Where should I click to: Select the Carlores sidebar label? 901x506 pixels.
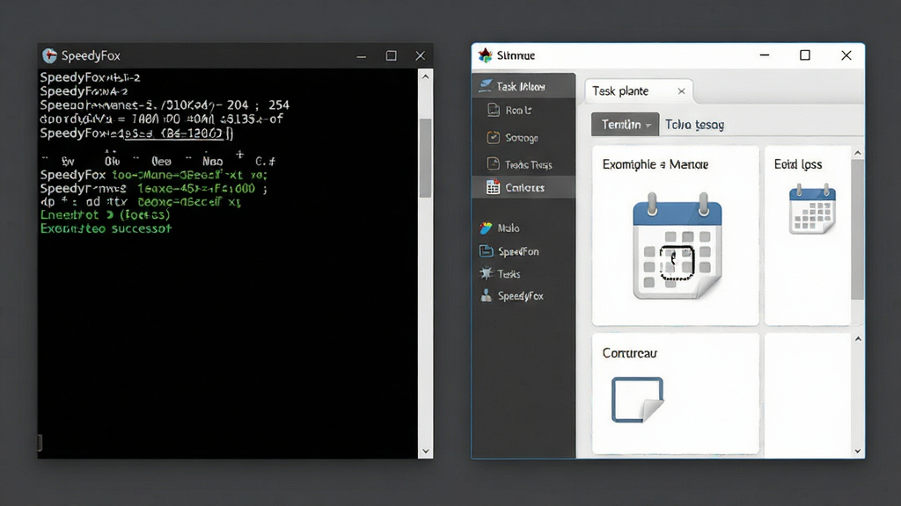click(524, 188)
